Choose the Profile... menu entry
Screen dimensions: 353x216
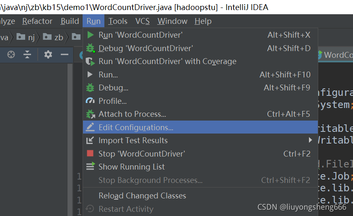point(200,101)
